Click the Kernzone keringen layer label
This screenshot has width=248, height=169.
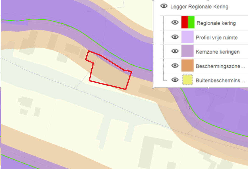tap(217, 52)
